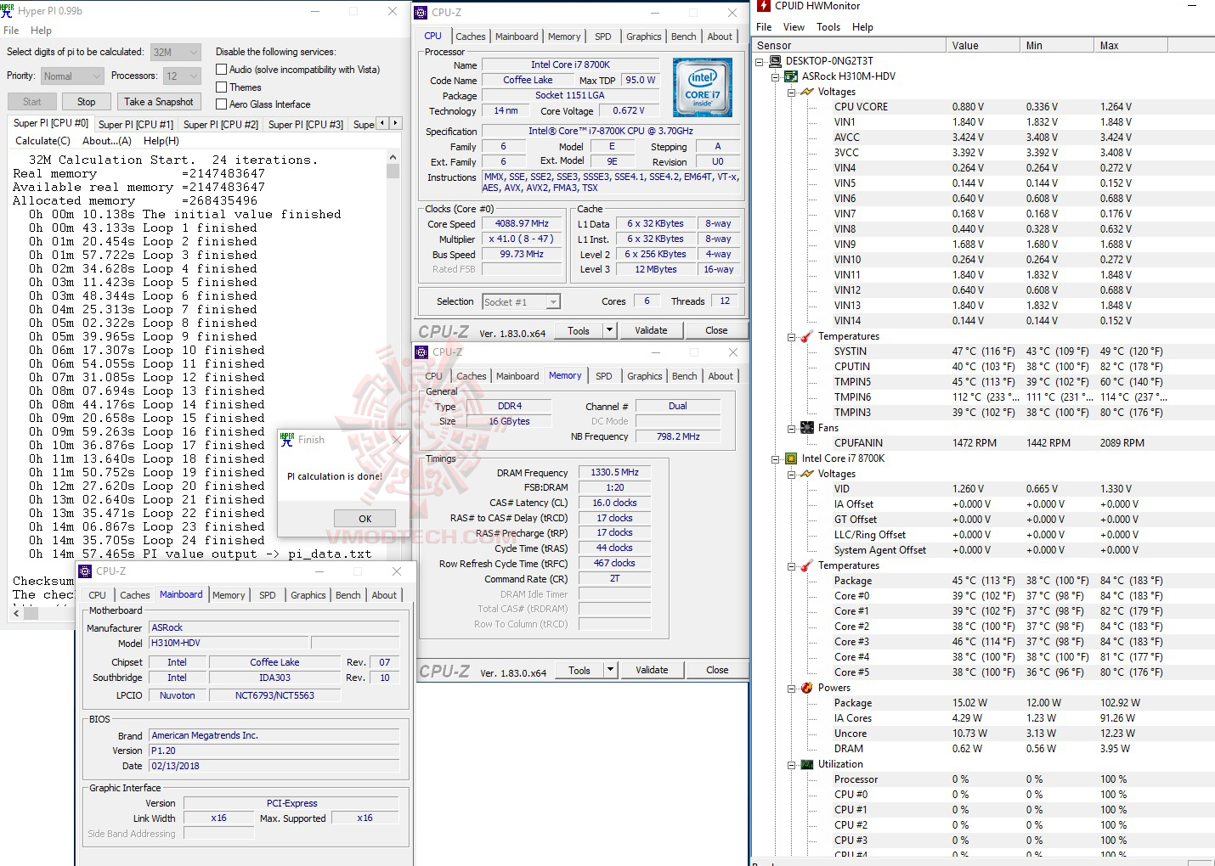
Task: Open the Bench tab in the CPU-Z processor window
Action: click(684, 37)
